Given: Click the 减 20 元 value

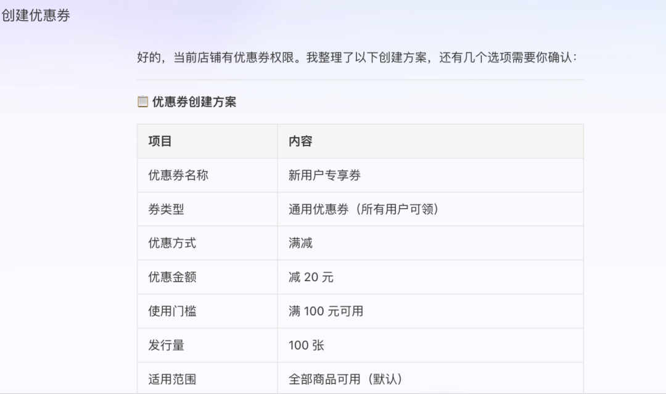Looking at the screenshot, I should (311, 277).
